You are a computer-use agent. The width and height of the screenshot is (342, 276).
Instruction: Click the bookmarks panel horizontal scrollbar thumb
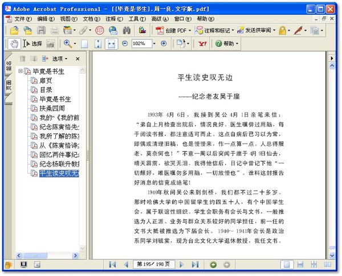[x=35, y=256]
